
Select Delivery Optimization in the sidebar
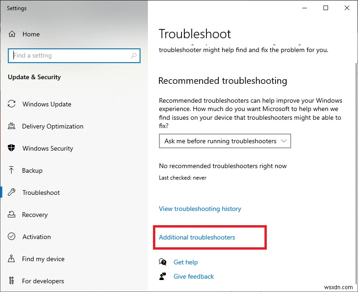click(x=53, y=126)
